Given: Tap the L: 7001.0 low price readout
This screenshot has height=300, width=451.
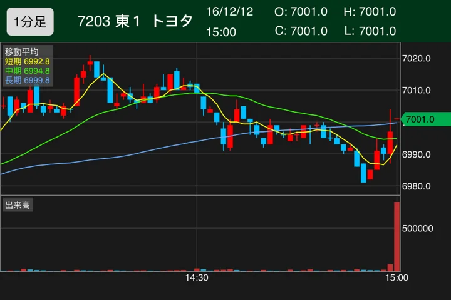Looking at the screenshot, I should click(370, 31).
